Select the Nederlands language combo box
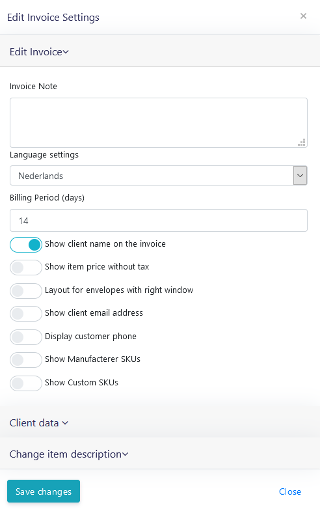The width and height of the screenshot is (320, 511). (159, 176)
